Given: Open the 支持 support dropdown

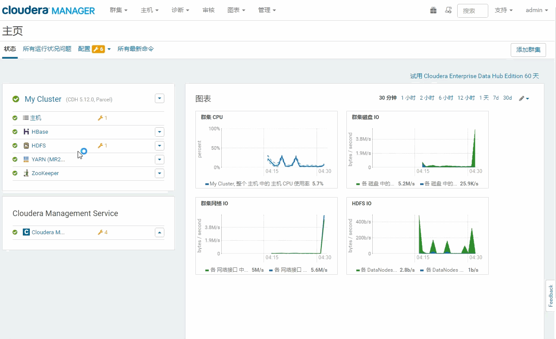Looking at the screenshot, I should click(503, 10).
